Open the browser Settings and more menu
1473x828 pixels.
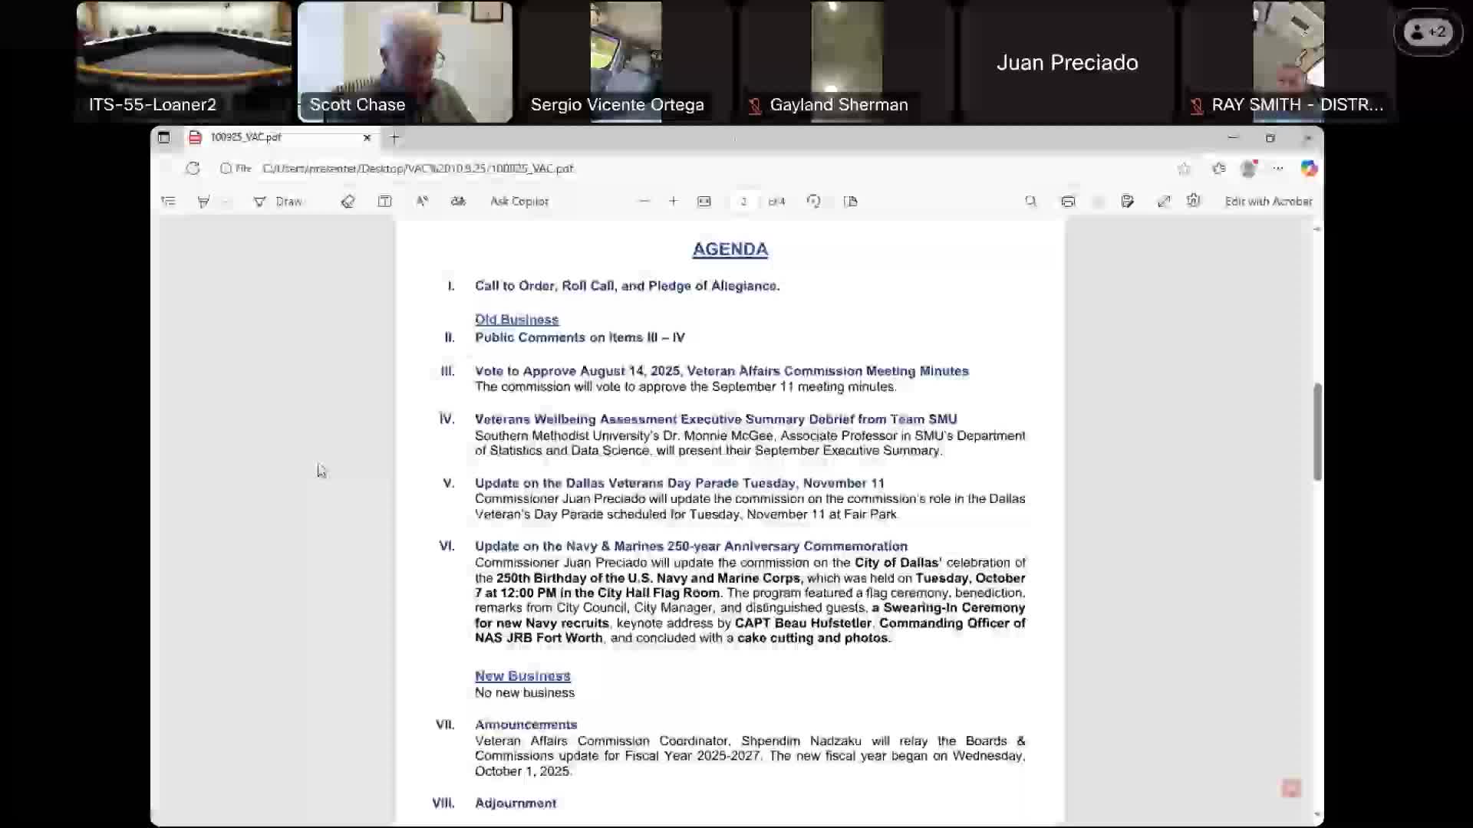click(x=1277, y=169)
